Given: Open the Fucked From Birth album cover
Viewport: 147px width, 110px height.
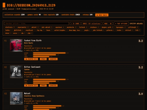Looking at the screenshot, I should tap(16, 45).
